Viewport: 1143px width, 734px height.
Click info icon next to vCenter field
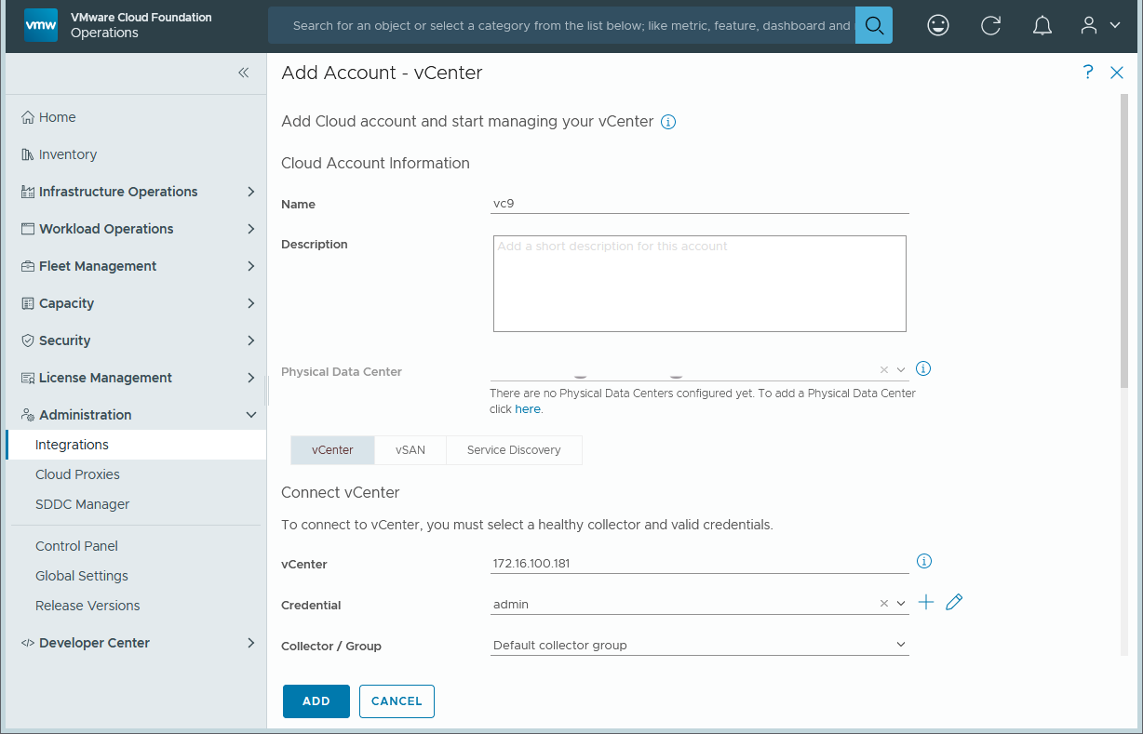point(924,561)
